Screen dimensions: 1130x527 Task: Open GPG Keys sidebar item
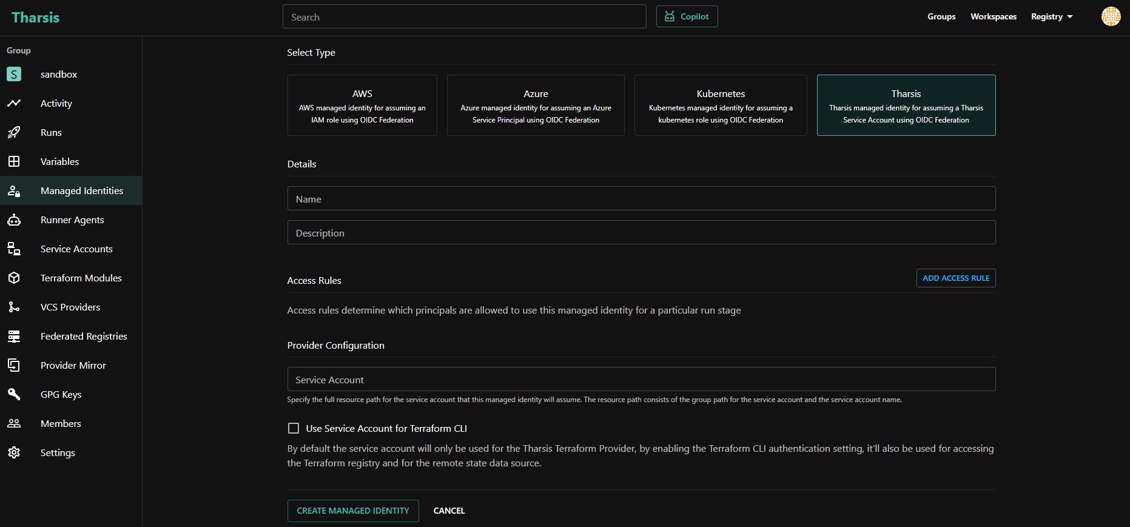(x=71, y=394)
